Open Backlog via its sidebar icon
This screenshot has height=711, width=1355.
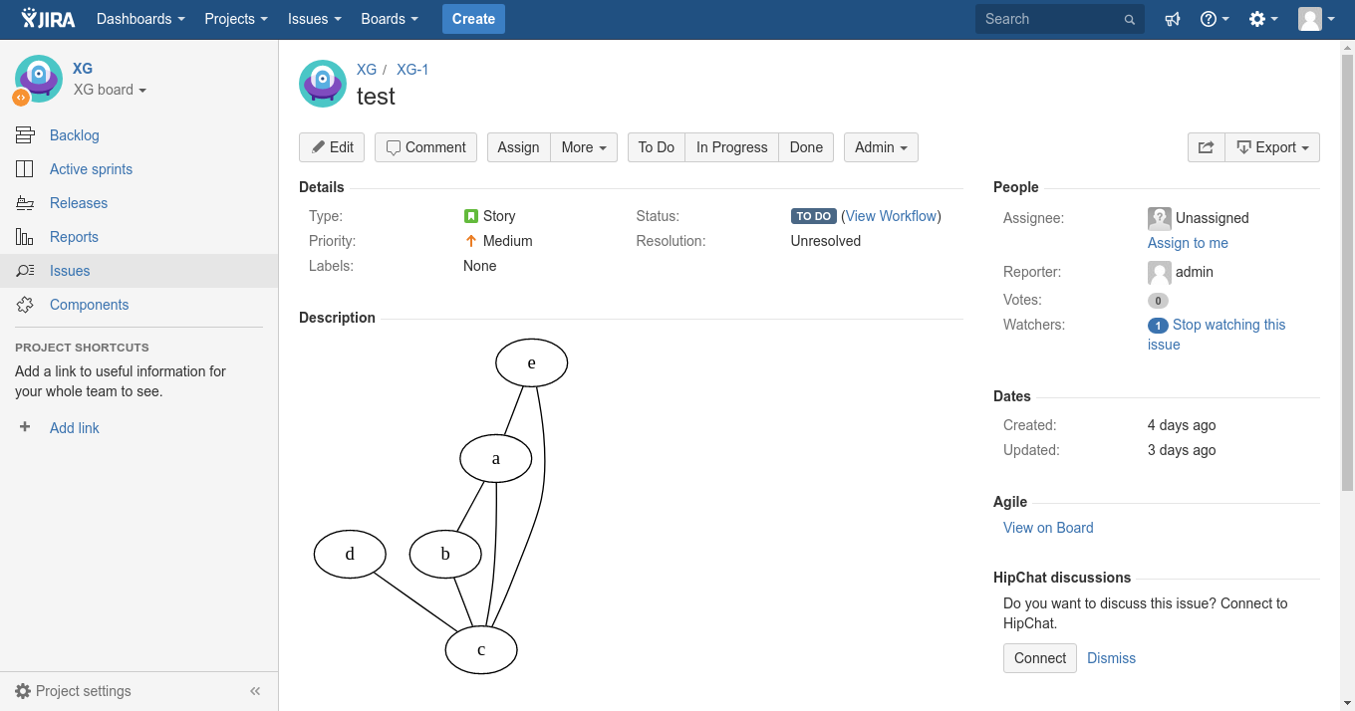[27, 134]
